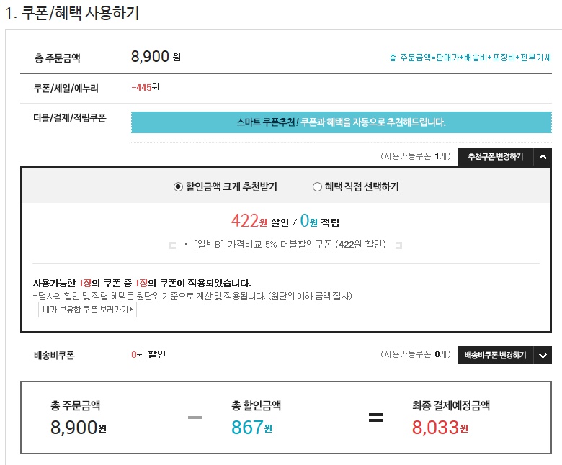
Task: Open 내가 보유한 쿠폰 보러가기
Action: (87, 310)
